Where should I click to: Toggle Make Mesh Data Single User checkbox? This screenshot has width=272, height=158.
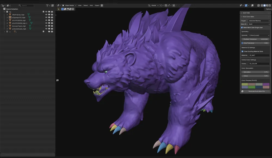(242, 27)
